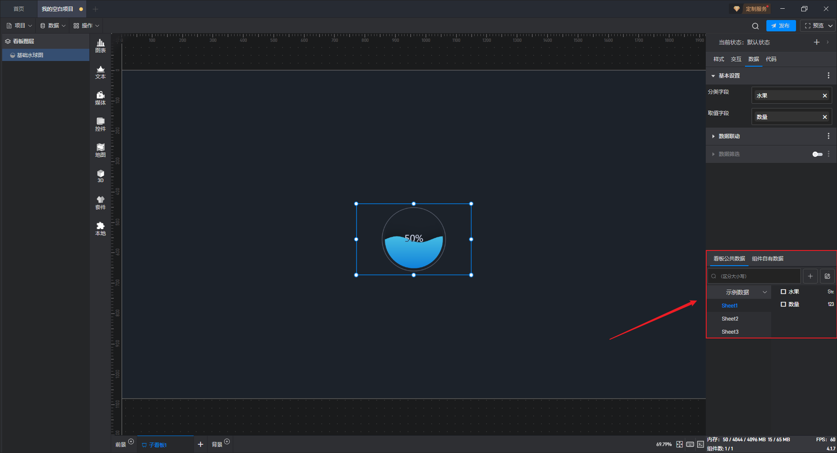Screen dimensions: 837x453
Task: Click the dataset search input field
Action: point(754,276)
